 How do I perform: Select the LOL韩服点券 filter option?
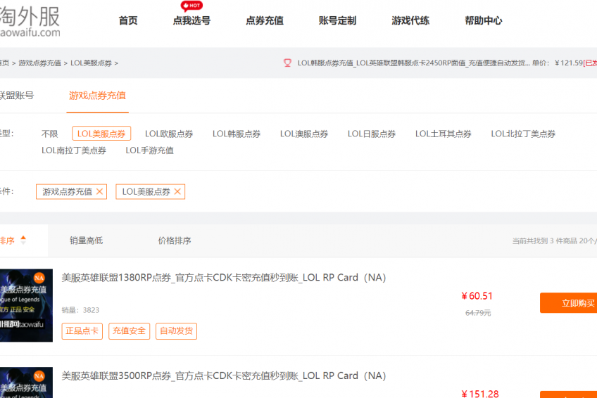237,134
